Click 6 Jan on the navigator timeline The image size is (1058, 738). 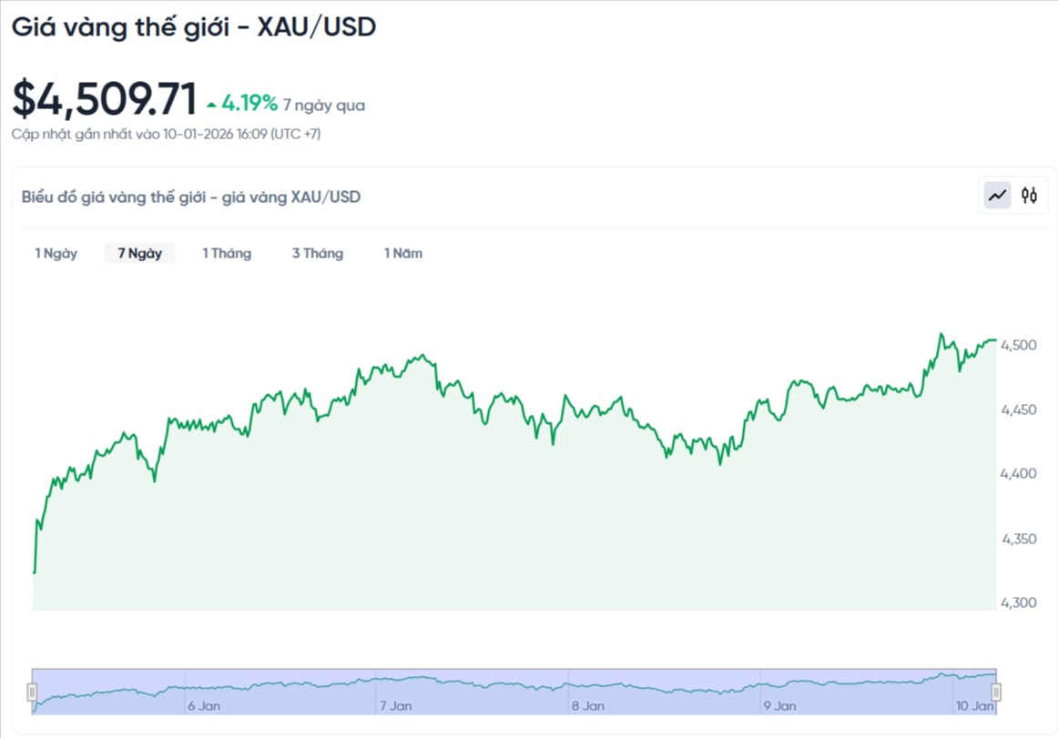[x=203, y=705]
